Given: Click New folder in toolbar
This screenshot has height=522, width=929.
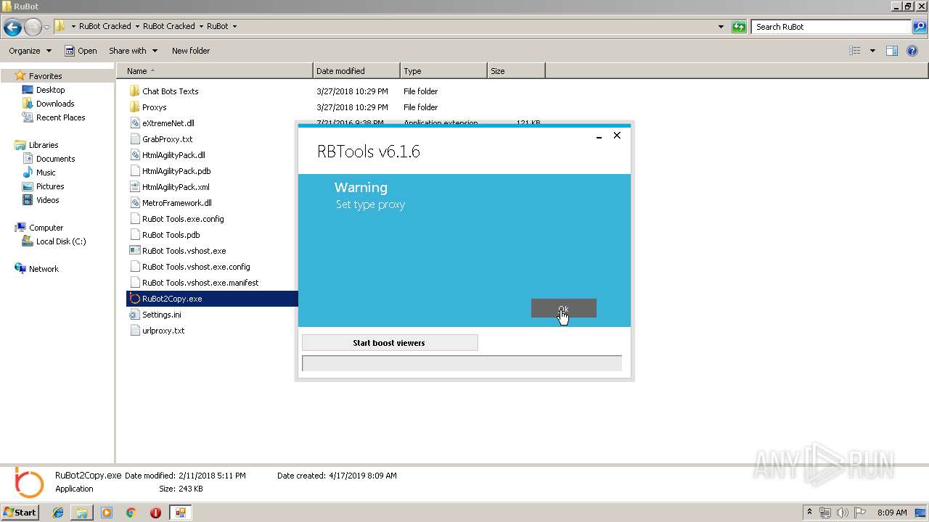Looking at the screenshot, I should tap(191, 51).
